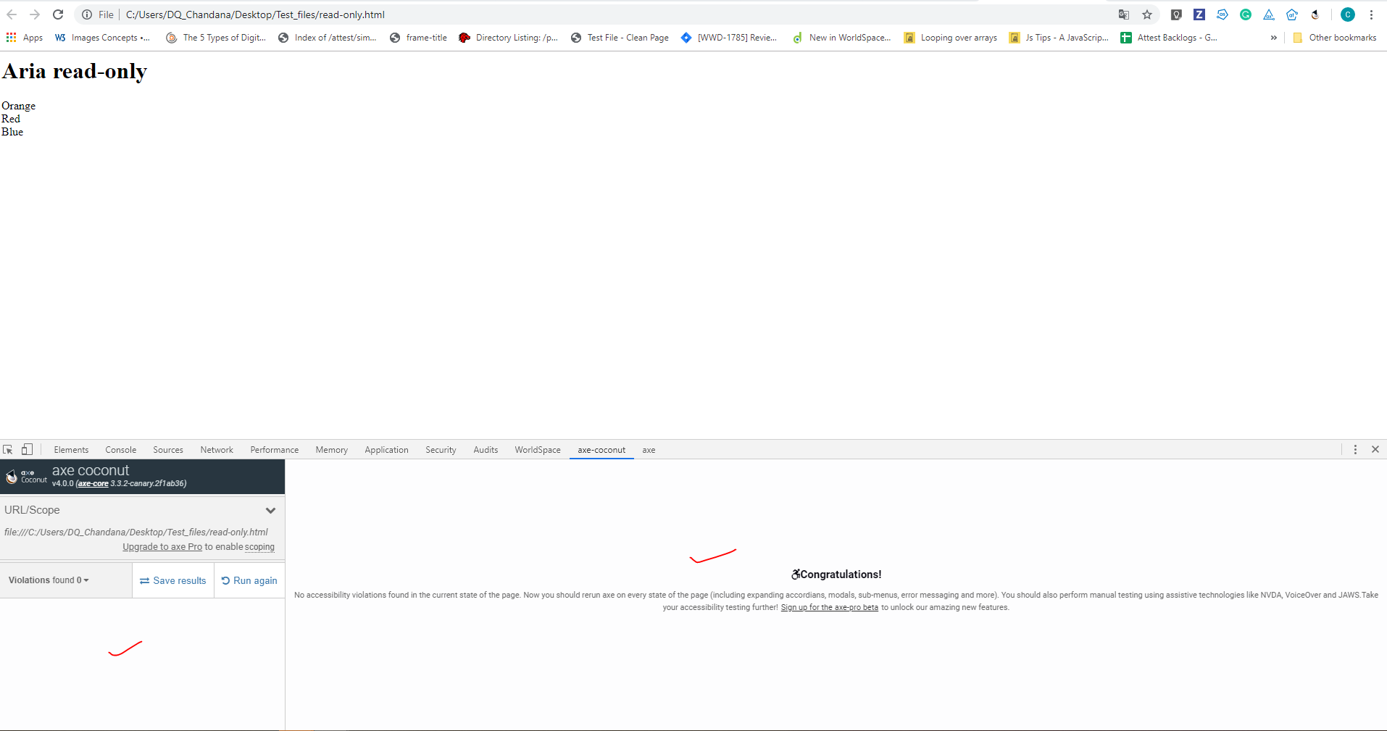The image size is (1387, 731).
Task: Select the inspect element tool in DevTools
Action: coord(8,449)
